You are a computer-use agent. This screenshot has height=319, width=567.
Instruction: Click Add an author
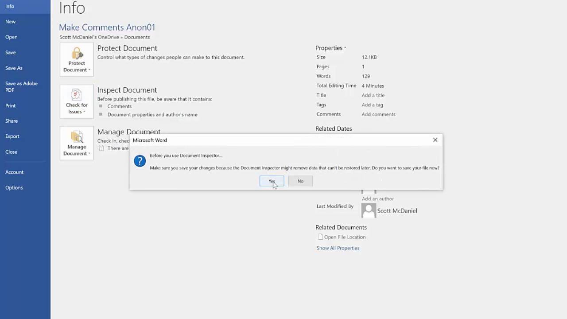[378, 199]
